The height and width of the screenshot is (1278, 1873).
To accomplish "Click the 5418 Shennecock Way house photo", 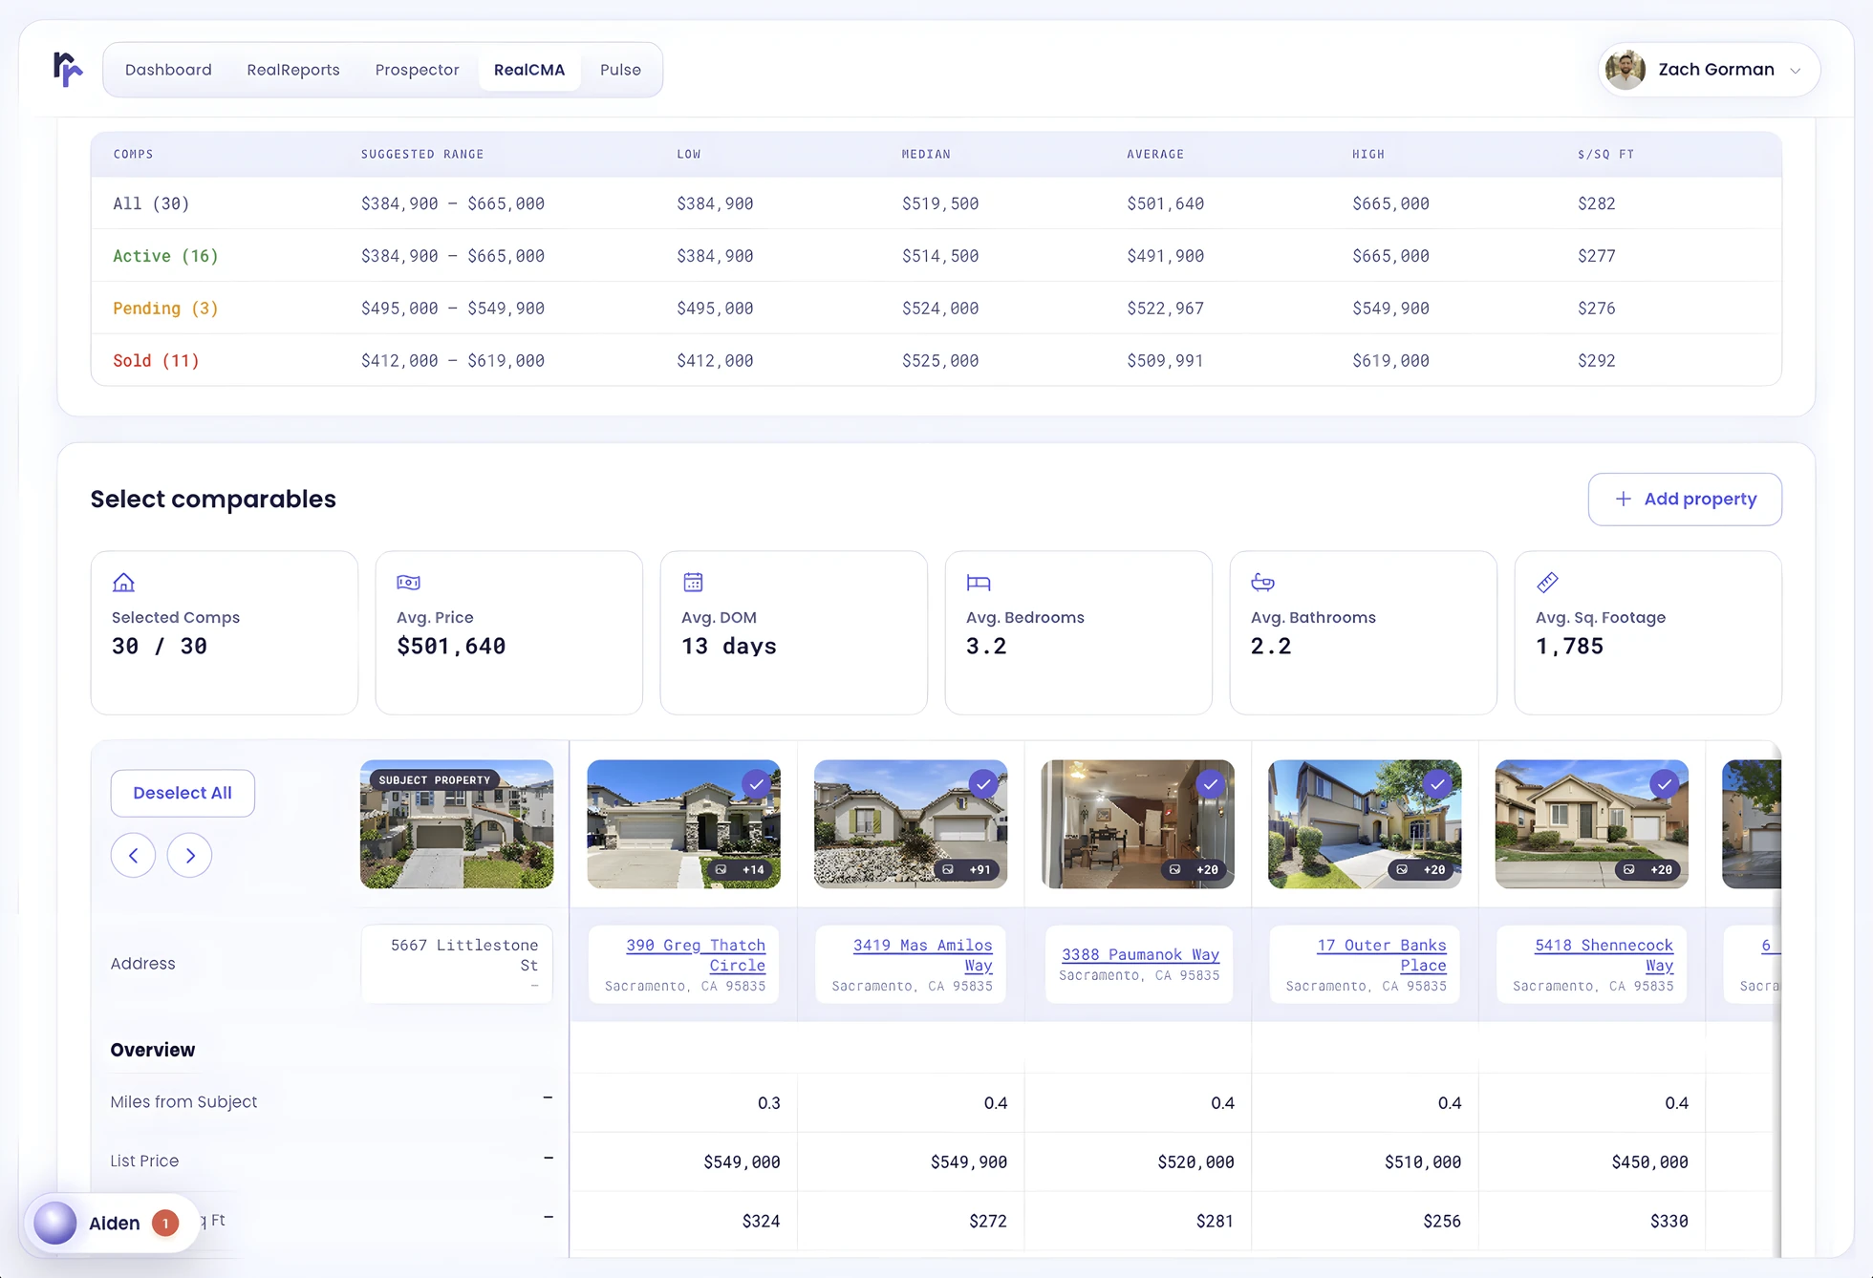I will (1591, 824).
